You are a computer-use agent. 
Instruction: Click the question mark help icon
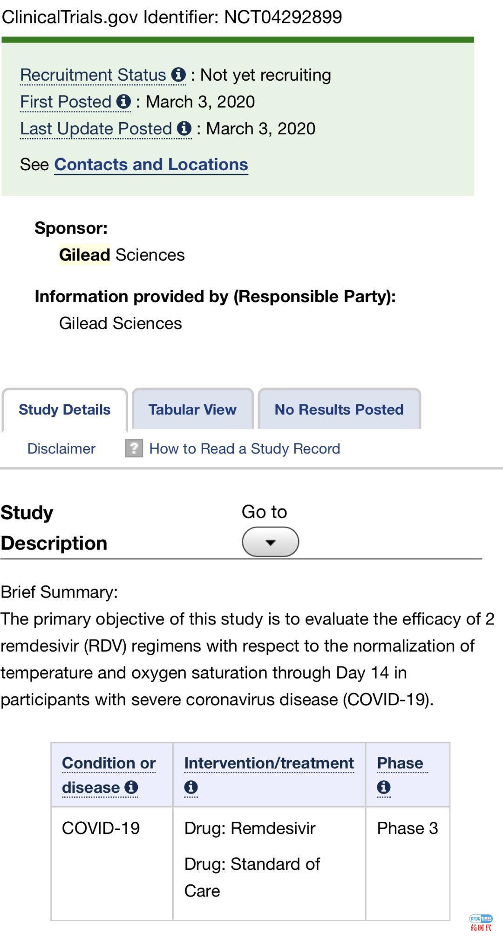134,449
